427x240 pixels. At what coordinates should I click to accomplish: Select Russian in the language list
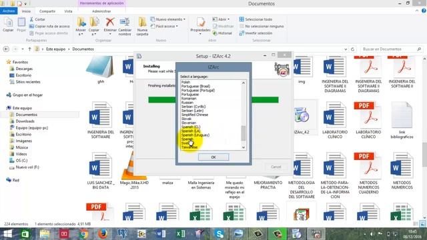point(187,103)
